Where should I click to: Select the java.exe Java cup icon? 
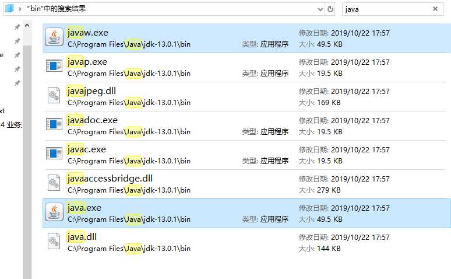pos(54,212)
